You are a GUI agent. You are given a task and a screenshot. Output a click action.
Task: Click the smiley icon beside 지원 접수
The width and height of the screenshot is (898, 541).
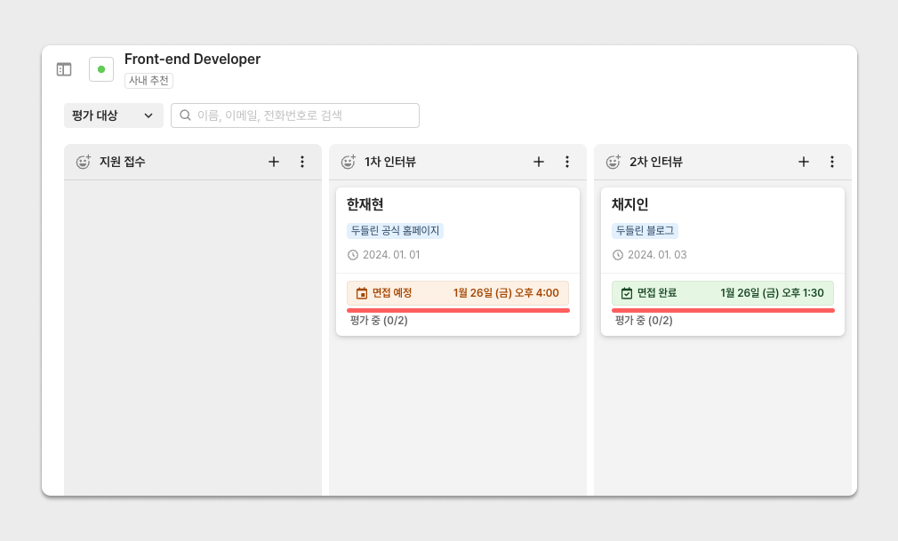tap(84, 162)
